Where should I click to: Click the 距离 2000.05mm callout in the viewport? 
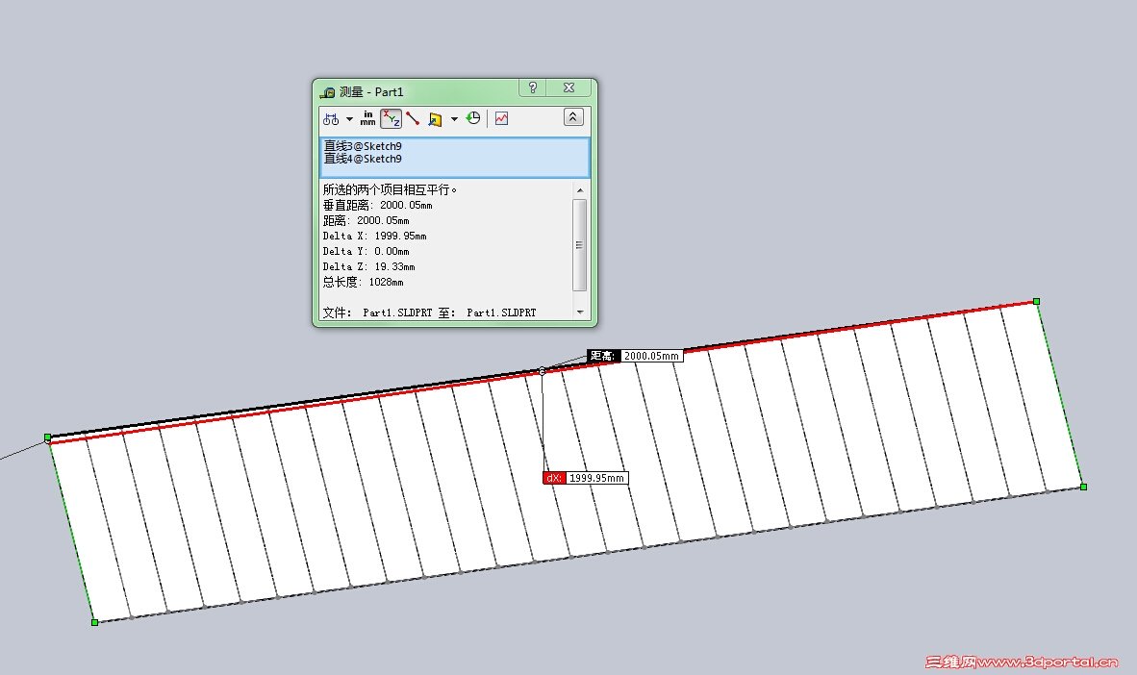pyautogui.click(x=635, y=356)
